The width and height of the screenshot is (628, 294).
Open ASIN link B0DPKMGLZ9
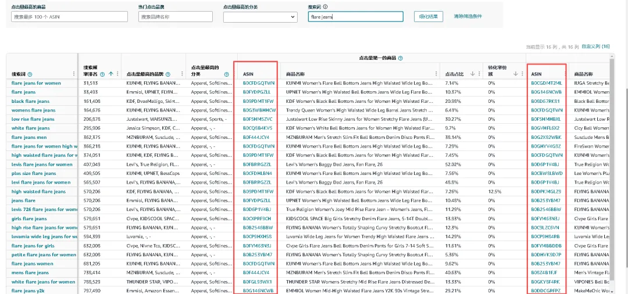coord(546,191)
